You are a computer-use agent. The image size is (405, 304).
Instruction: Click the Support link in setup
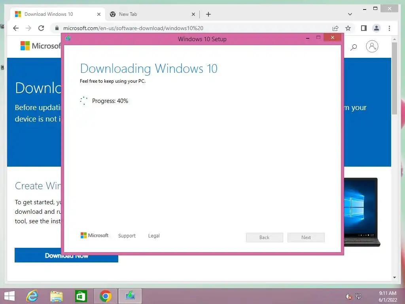(x=127, y=236)
